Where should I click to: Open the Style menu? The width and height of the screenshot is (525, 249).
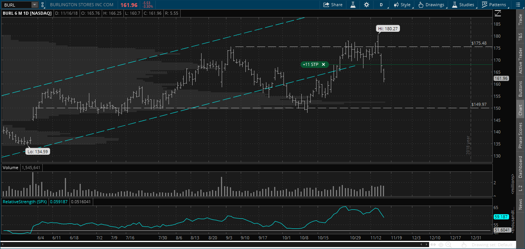click(x=402, y=5)
